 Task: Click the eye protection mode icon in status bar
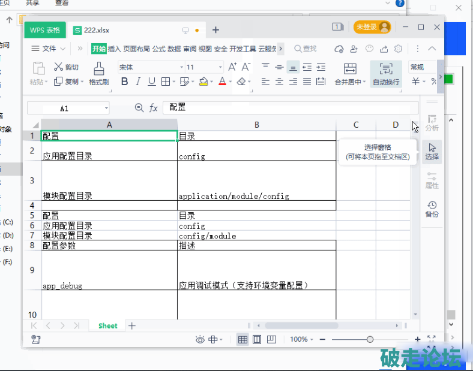tap(200, 339)
